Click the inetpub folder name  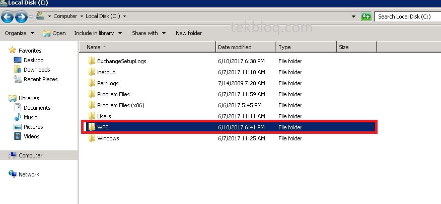(x=106, y=72)
